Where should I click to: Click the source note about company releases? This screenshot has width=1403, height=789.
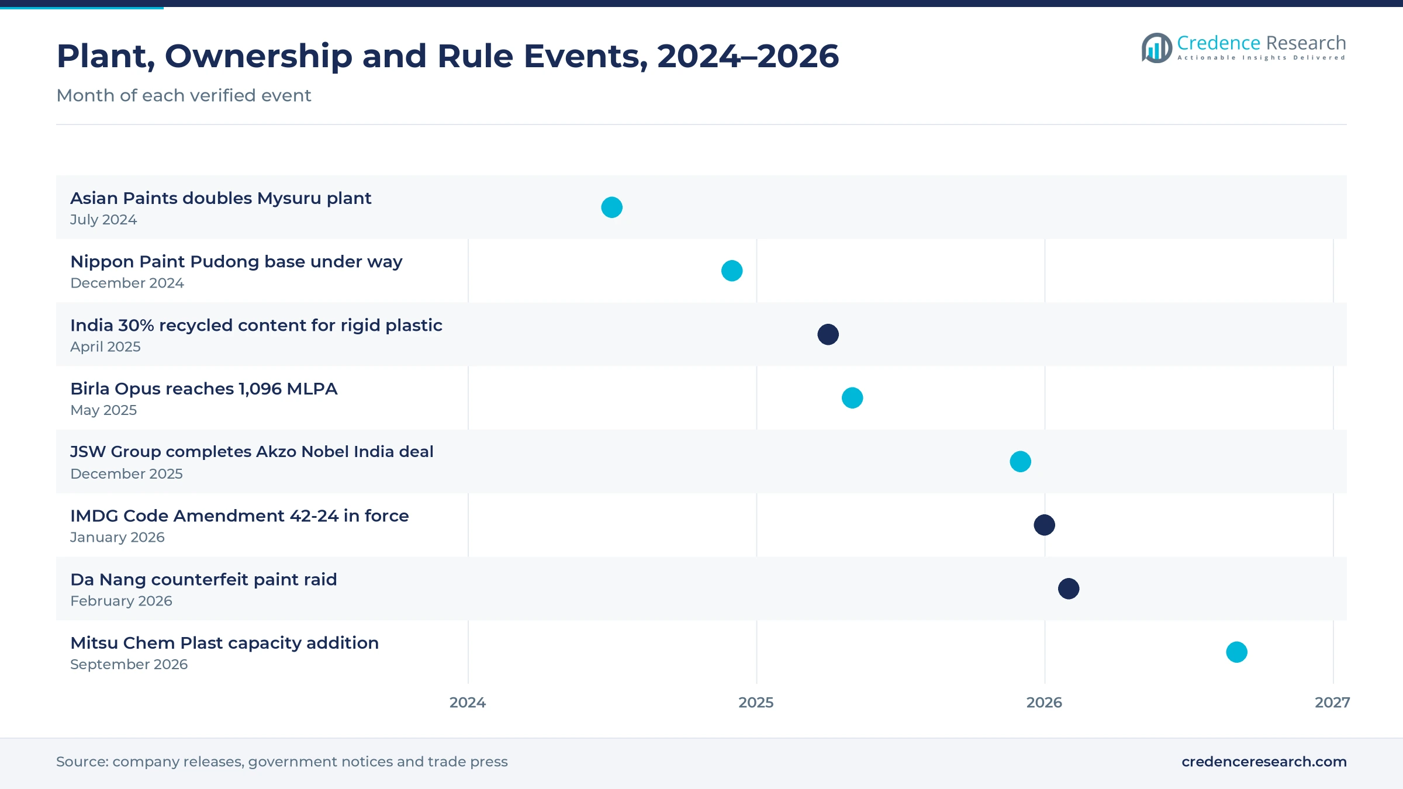click(282, 762)
